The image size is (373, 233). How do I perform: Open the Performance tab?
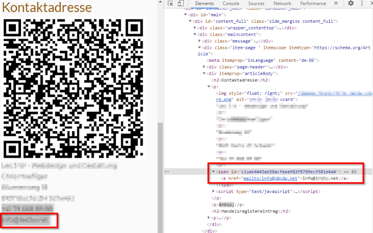tap(313, 3)
